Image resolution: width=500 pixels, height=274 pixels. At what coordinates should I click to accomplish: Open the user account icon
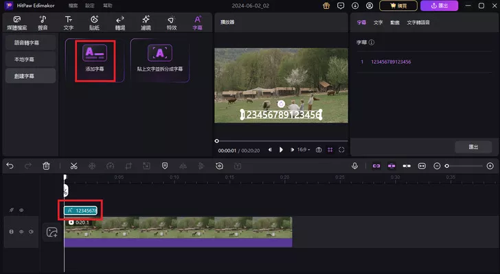point(370,5)
